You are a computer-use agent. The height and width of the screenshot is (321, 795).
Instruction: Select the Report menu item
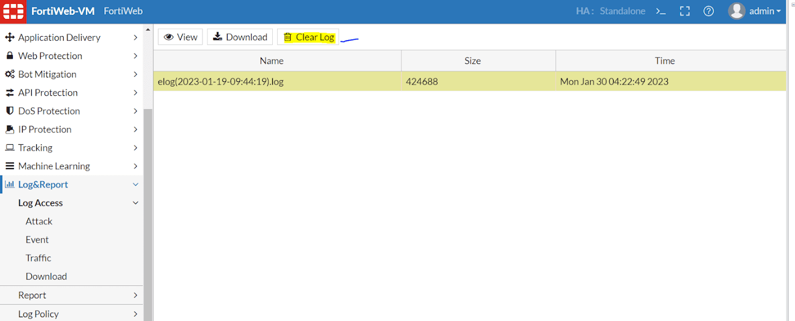[x=32, y=295]
